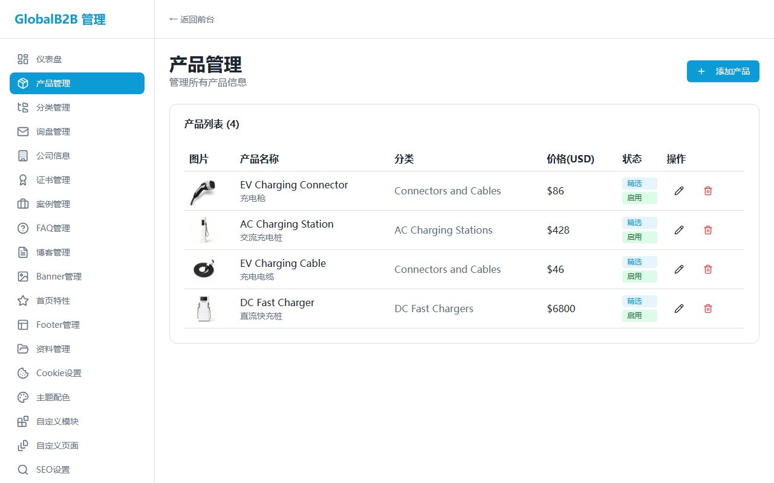Click the 充电电缆 subtitle text
Image resolution: width=774 pixels, height=483 pixels.
pos(257,277)
